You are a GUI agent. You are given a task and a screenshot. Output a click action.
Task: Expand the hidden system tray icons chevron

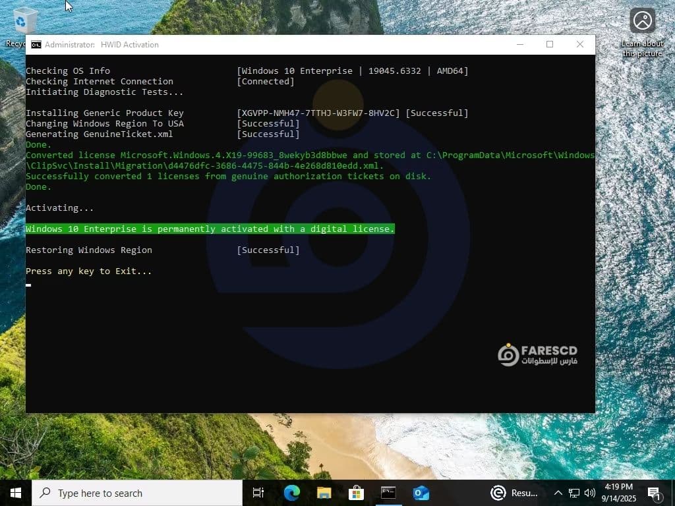558,493
